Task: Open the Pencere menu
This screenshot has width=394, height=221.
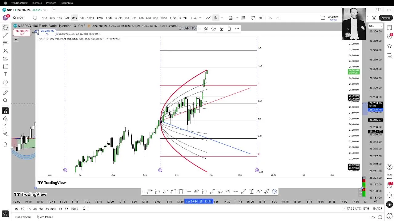Action: pyautogui.click(x=51, y=3)
